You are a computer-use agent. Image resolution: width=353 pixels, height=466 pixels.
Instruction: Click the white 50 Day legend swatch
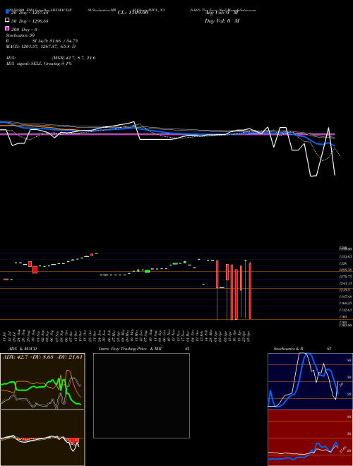pyautogui.click(x=7, y=20)
